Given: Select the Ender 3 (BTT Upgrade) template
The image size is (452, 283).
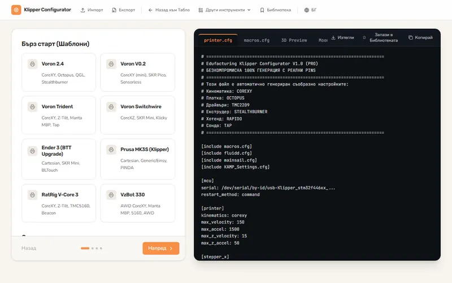Looking at the screenshot, I should point(59,159).
